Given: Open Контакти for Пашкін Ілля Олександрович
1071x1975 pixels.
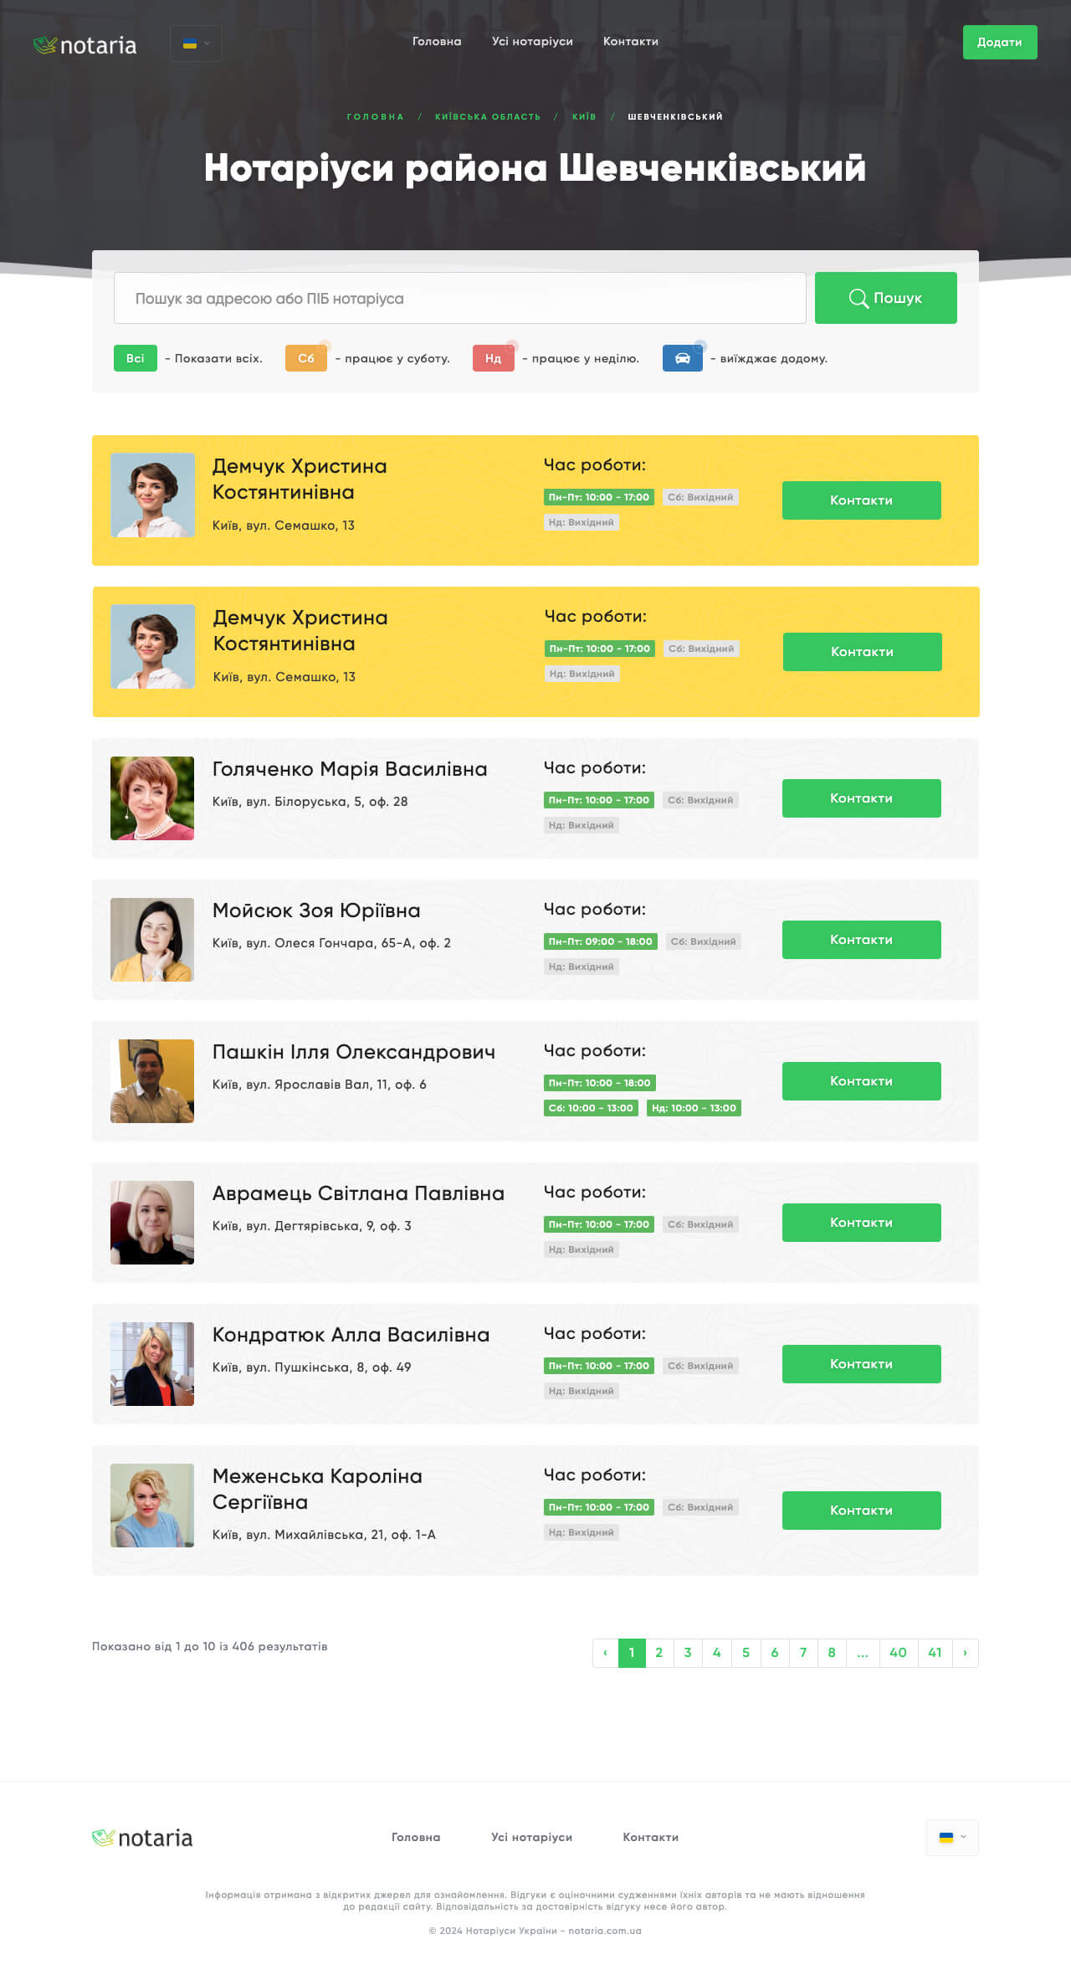Looking at the screenshot, I should click(x=862, y=1081).
